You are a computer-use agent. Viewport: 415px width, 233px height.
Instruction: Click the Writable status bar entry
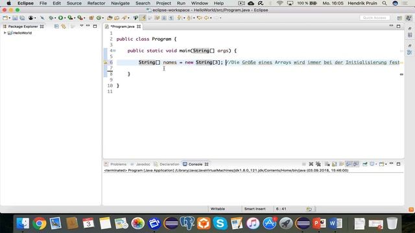(218, 209)
